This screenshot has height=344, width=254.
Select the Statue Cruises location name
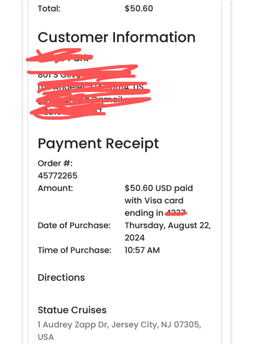coord(72,310)
